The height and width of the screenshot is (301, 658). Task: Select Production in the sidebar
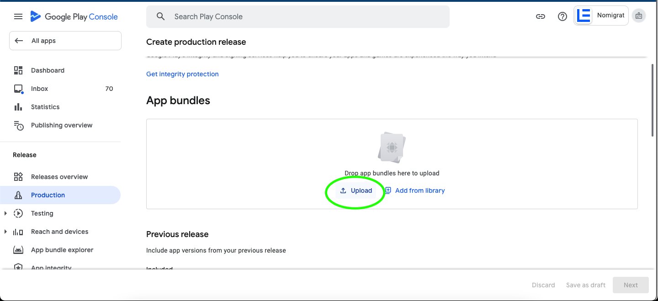point(48,195)
